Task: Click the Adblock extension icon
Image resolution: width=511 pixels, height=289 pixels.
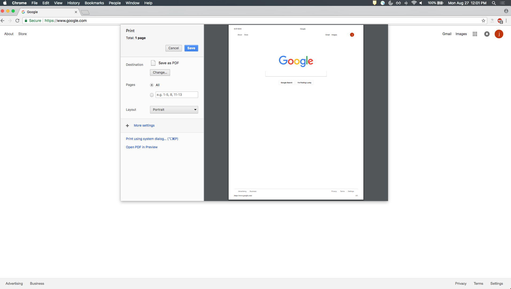Action: coord(500,21)
